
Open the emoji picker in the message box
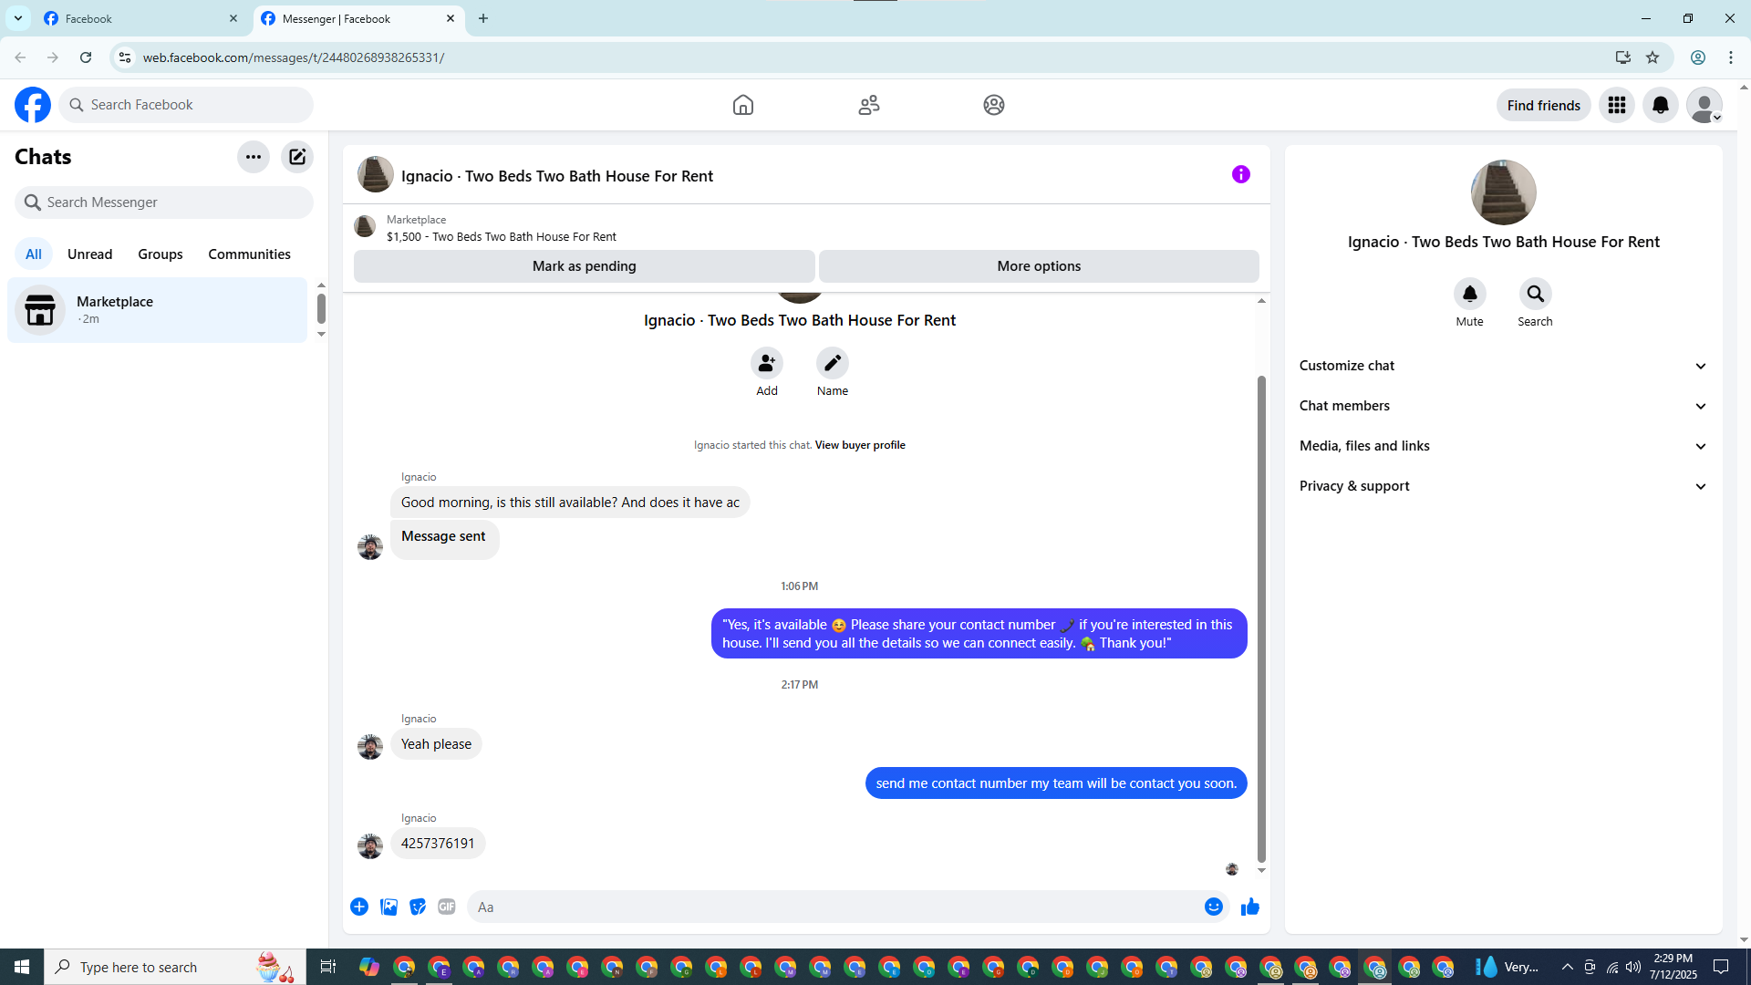tap(1213, 907)
